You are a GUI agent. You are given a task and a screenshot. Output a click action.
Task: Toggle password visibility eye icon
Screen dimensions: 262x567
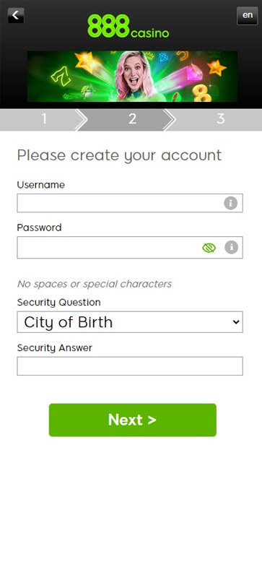coord(209,248)
